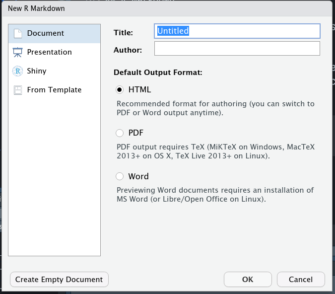This screenshot has width=335, height=294.
Task: Select the HTML output radio button
Action: tap(120, 90)
